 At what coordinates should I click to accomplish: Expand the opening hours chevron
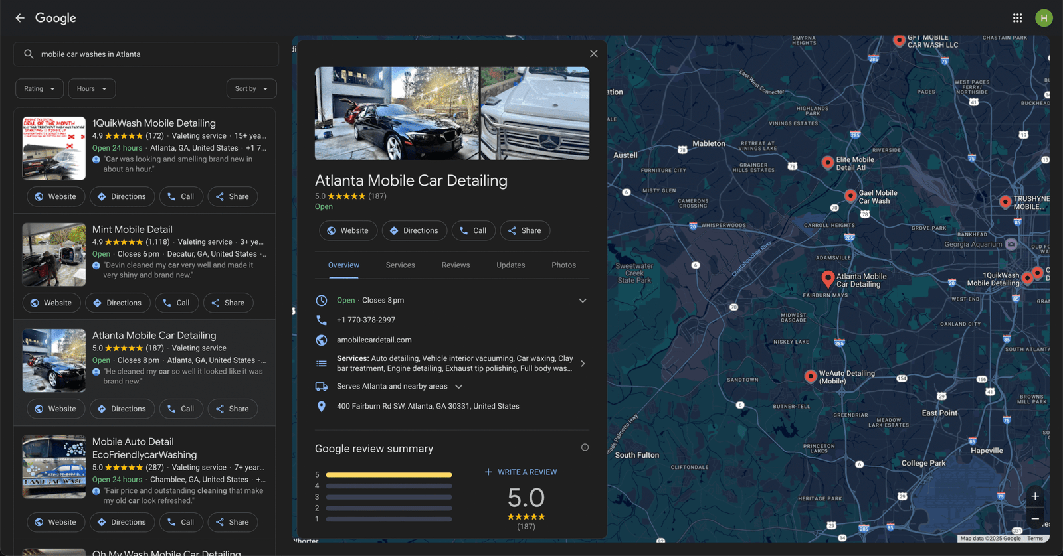tap(583, 301)
